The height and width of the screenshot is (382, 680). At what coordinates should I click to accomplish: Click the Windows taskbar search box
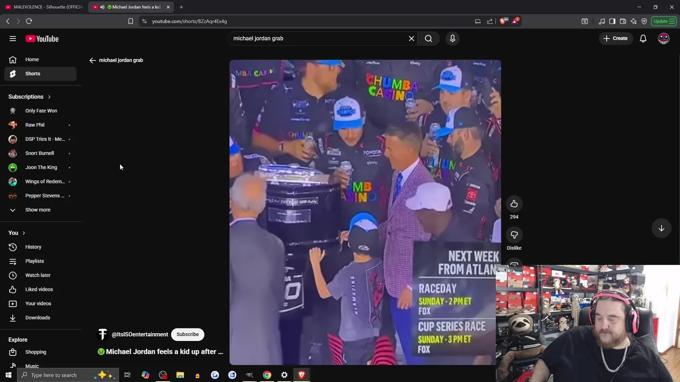point(67,375)
